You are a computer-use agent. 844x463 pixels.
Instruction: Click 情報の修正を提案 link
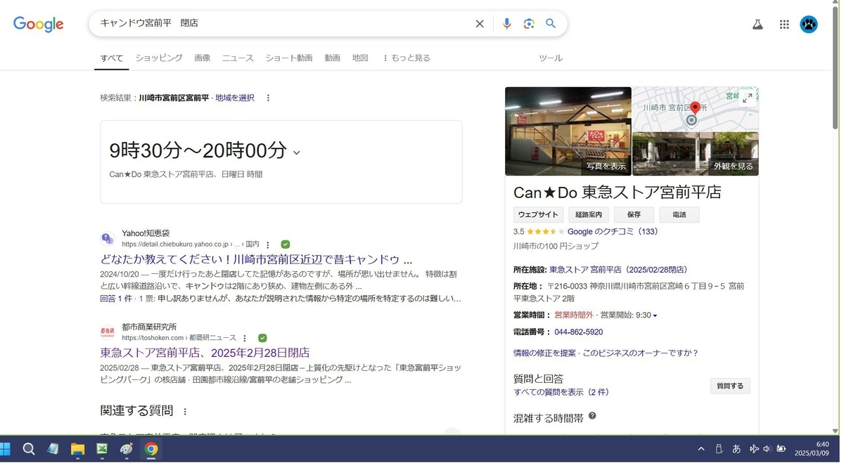tap(544, 353)
